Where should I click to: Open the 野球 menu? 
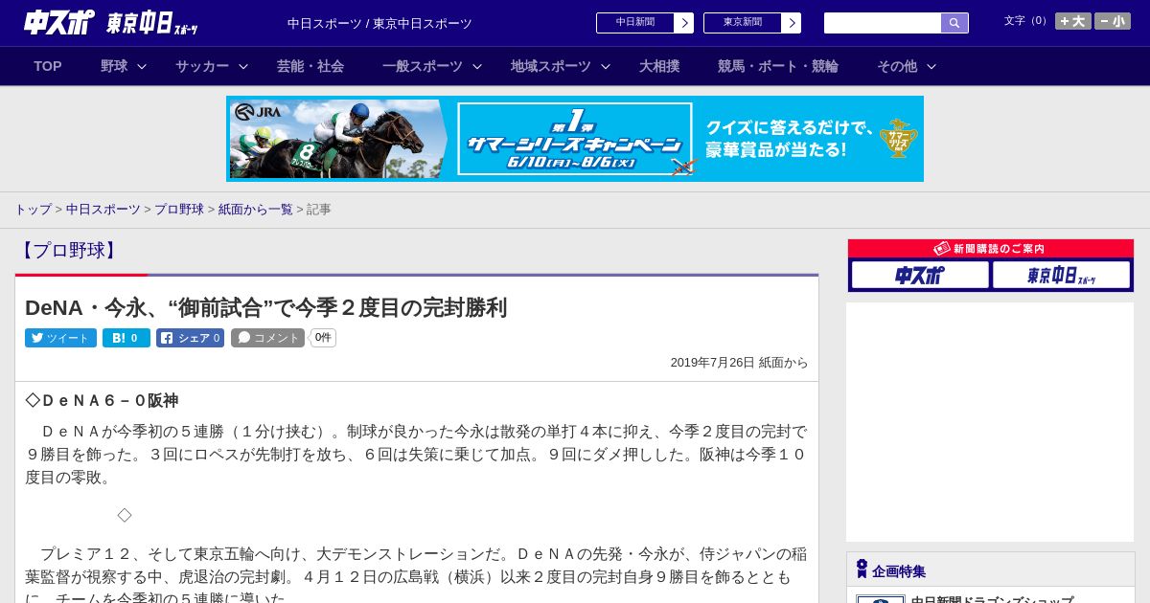tap(114, 66)
